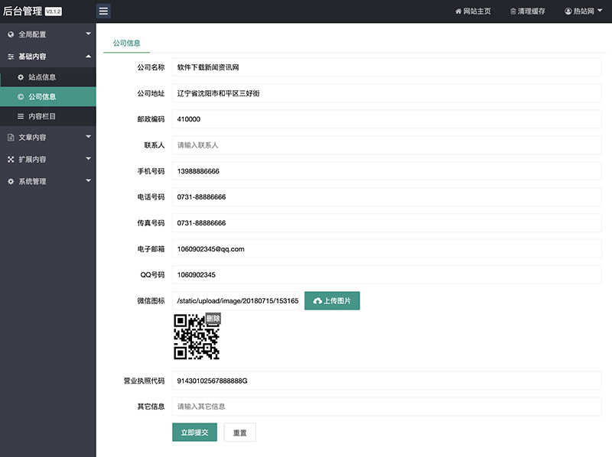Click the 微信图标 path input field
This screenshot has height=457, width=612.
coord(236,300)
